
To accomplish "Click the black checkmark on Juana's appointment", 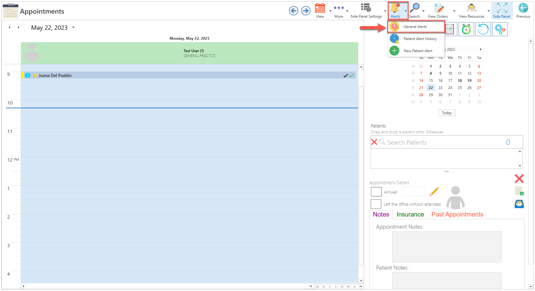I will (345, 76).
